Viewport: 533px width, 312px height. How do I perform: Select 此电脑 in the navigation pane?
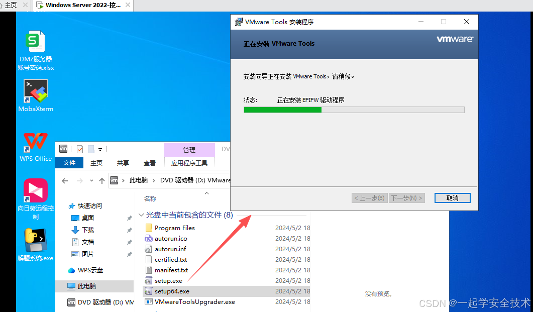(x=94, y=286)
